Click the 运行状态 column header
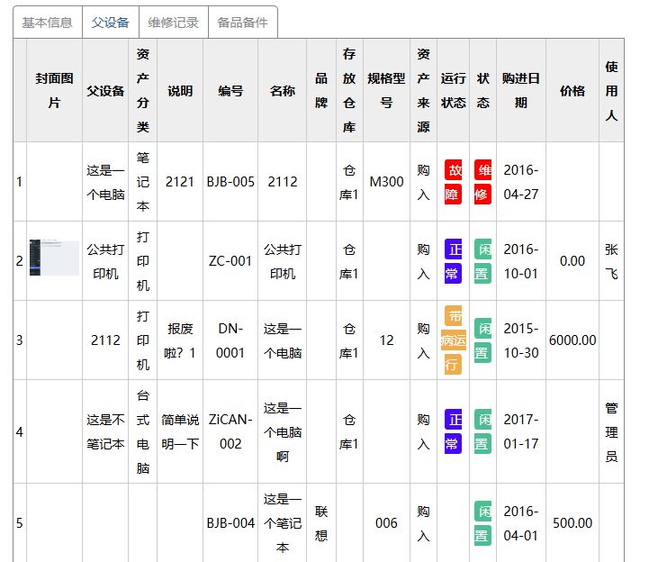Viewport: 658px width, 562px height. point(453,90)
